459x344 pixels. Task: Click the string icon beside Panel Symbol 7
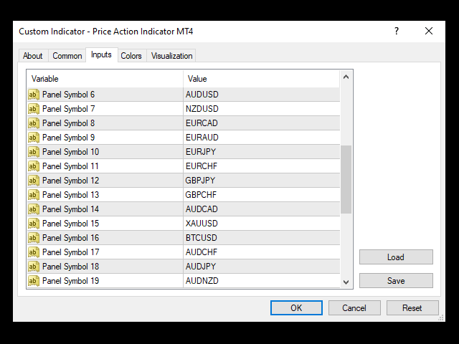(x=34, y=109)
